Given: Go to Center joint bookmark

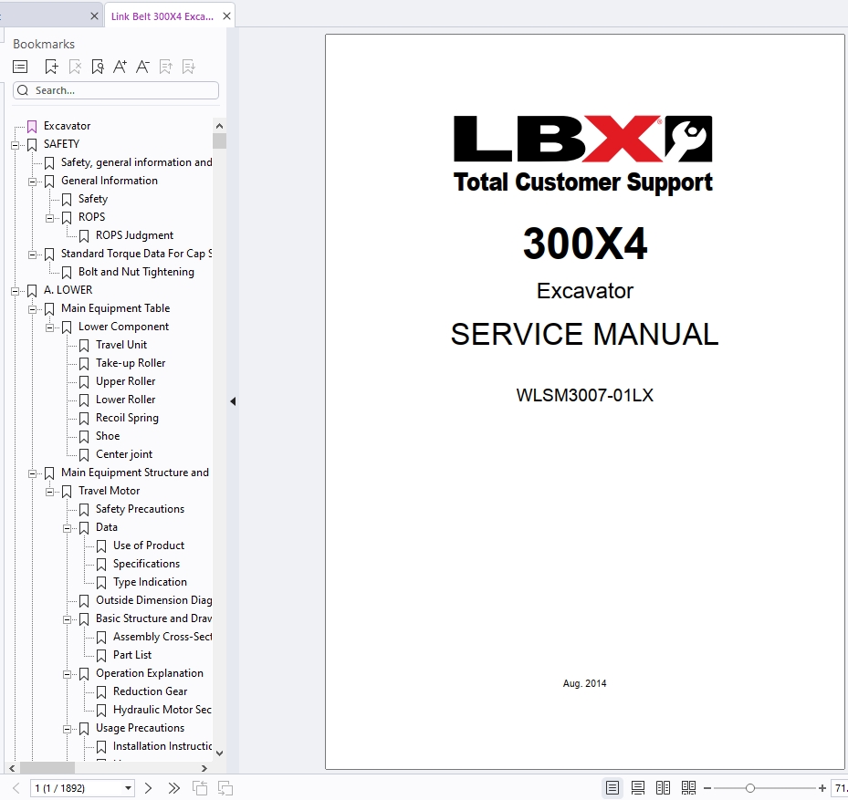Looking at the screenshot, I should tap(124, 454).
